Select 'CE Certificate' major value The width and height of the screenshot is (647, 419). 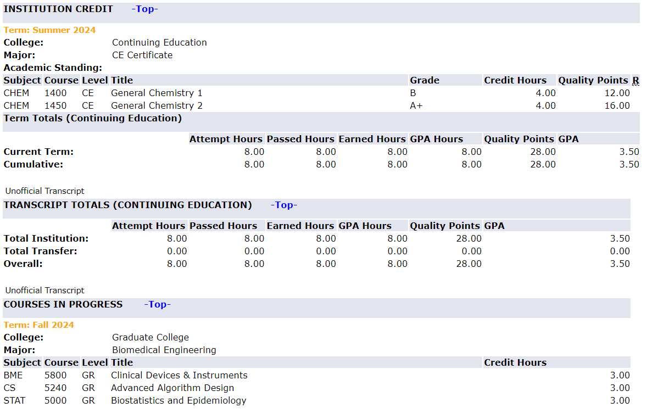click(x=142, y=55)
